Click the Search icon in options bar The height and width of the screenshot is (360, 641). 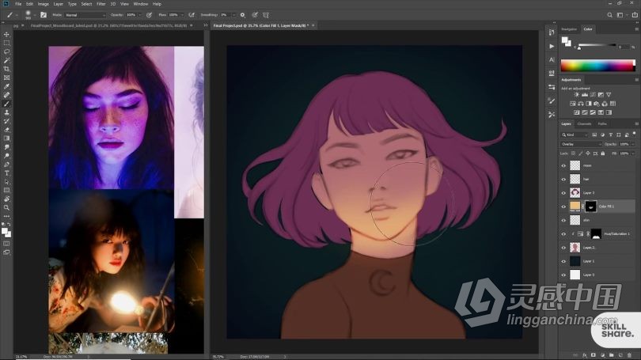click(609, 15)
